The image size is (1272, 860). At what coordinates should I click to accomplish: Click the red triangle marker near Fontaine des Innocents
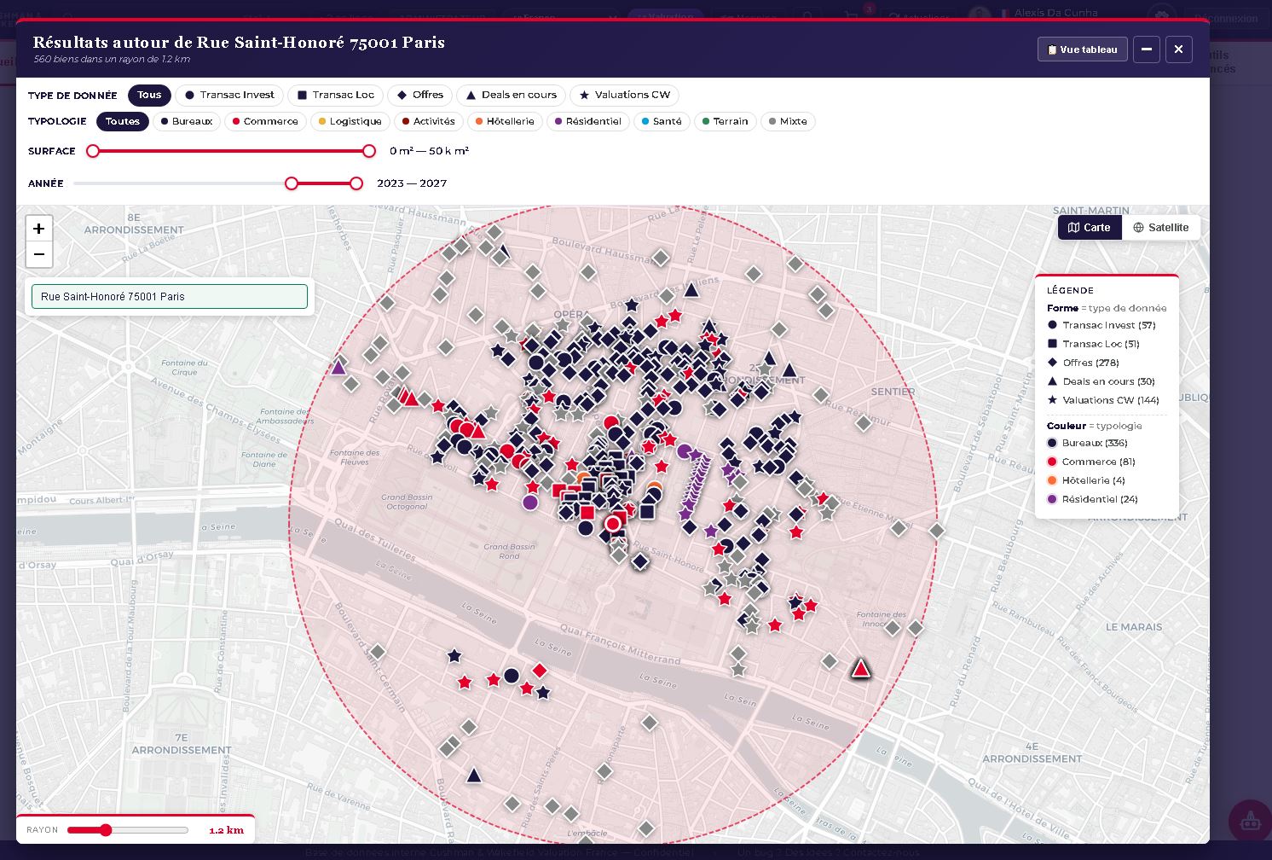(861, 668)
